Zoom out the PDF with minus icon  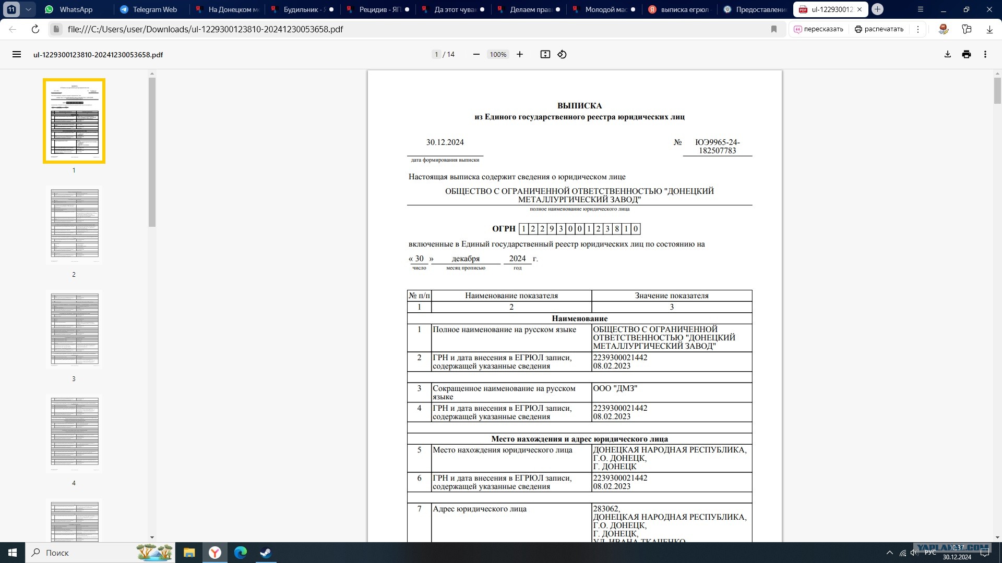point(476,54)
